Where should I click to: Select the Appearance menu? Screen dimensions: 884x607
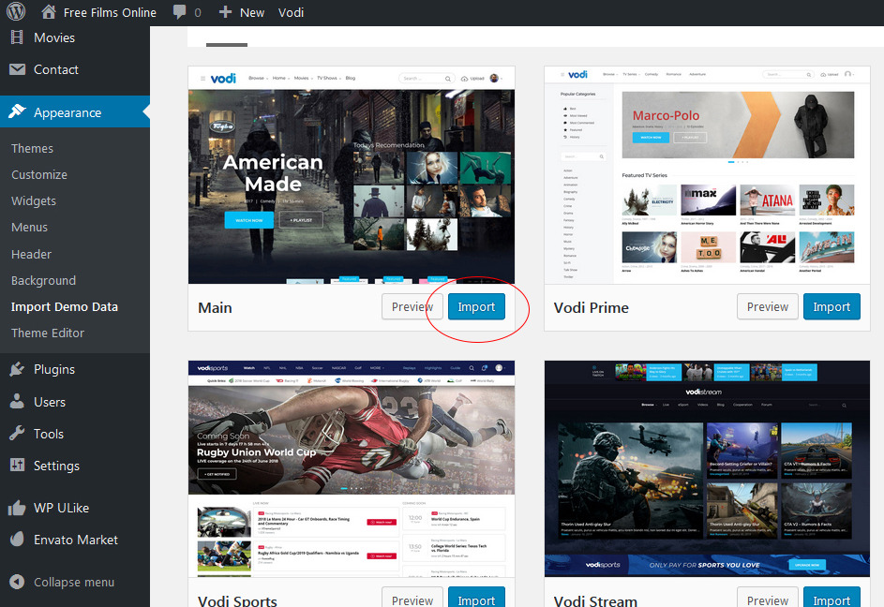click(75, 112)
